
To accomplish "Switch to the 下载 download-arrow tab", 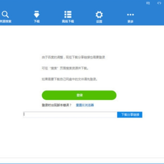I will 36,17.
